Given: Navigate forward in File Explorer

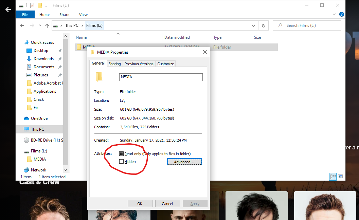Looking at the screenshot, I should click(x=32, y=25).
